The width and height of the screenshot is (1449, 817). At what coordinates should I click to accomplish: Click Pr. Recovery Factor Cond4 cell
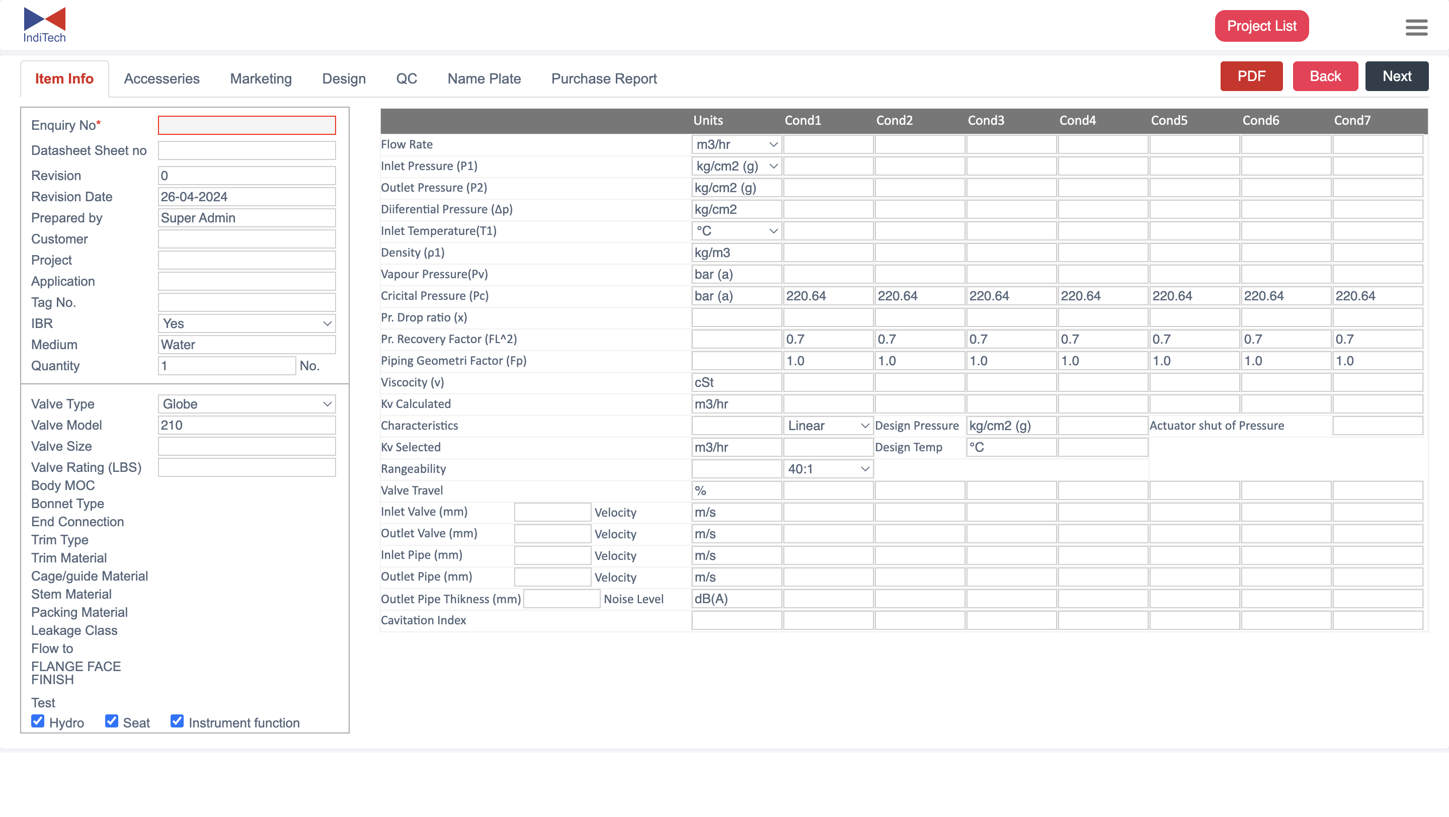coord(1103,339)
